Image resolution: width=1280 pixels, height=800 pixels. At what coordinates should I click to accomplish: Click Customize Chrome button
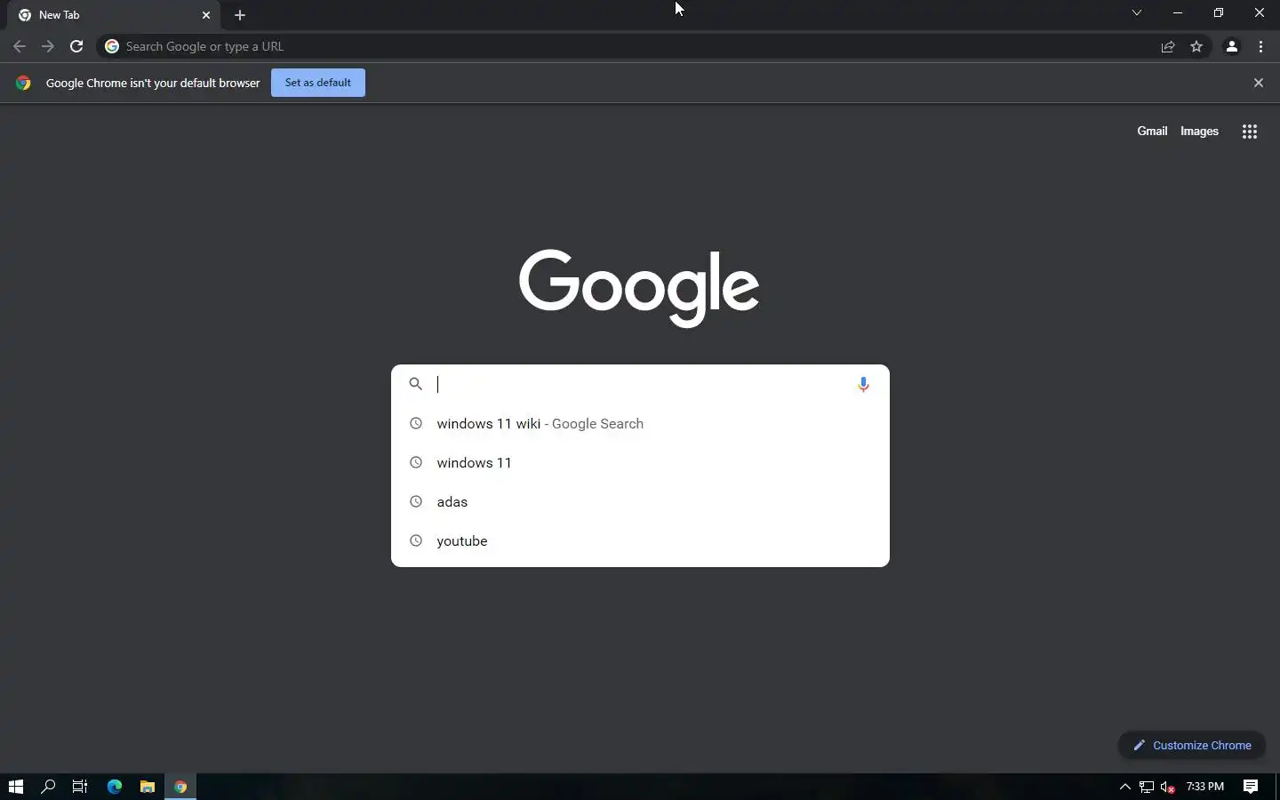pyautogui.click(x=1192, y=745)
